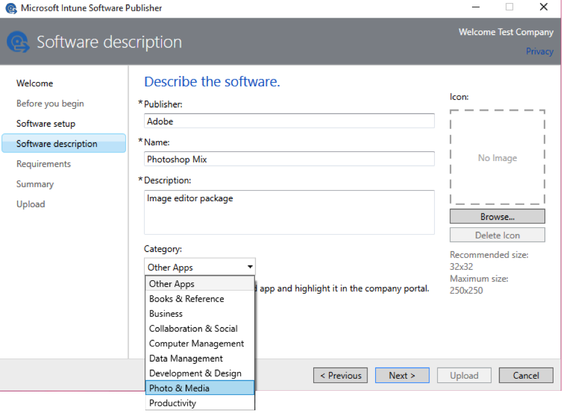
Task: Expand the Category dropdown arrow
Action: [x=250, y=267]
